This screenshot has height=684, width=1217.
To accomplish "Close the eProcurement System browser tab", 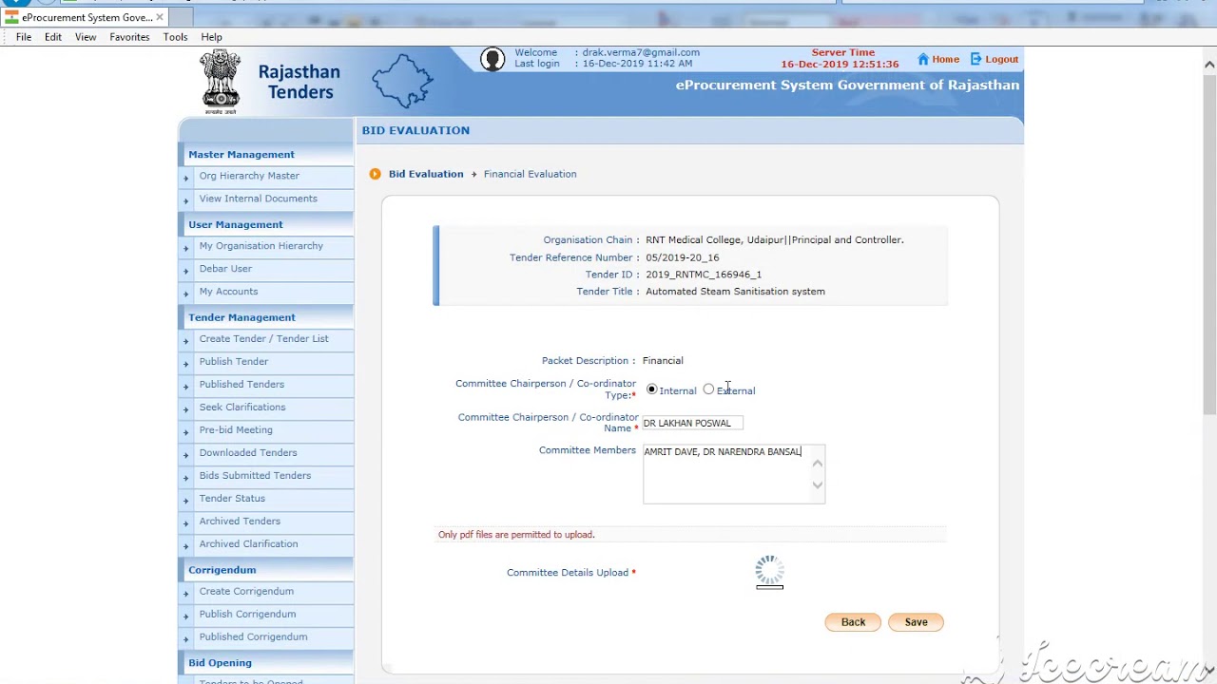I will tap(159, 17).
